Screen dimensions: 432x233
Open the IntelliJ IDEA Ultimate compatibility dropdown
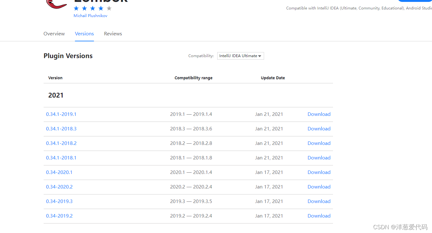241,56
